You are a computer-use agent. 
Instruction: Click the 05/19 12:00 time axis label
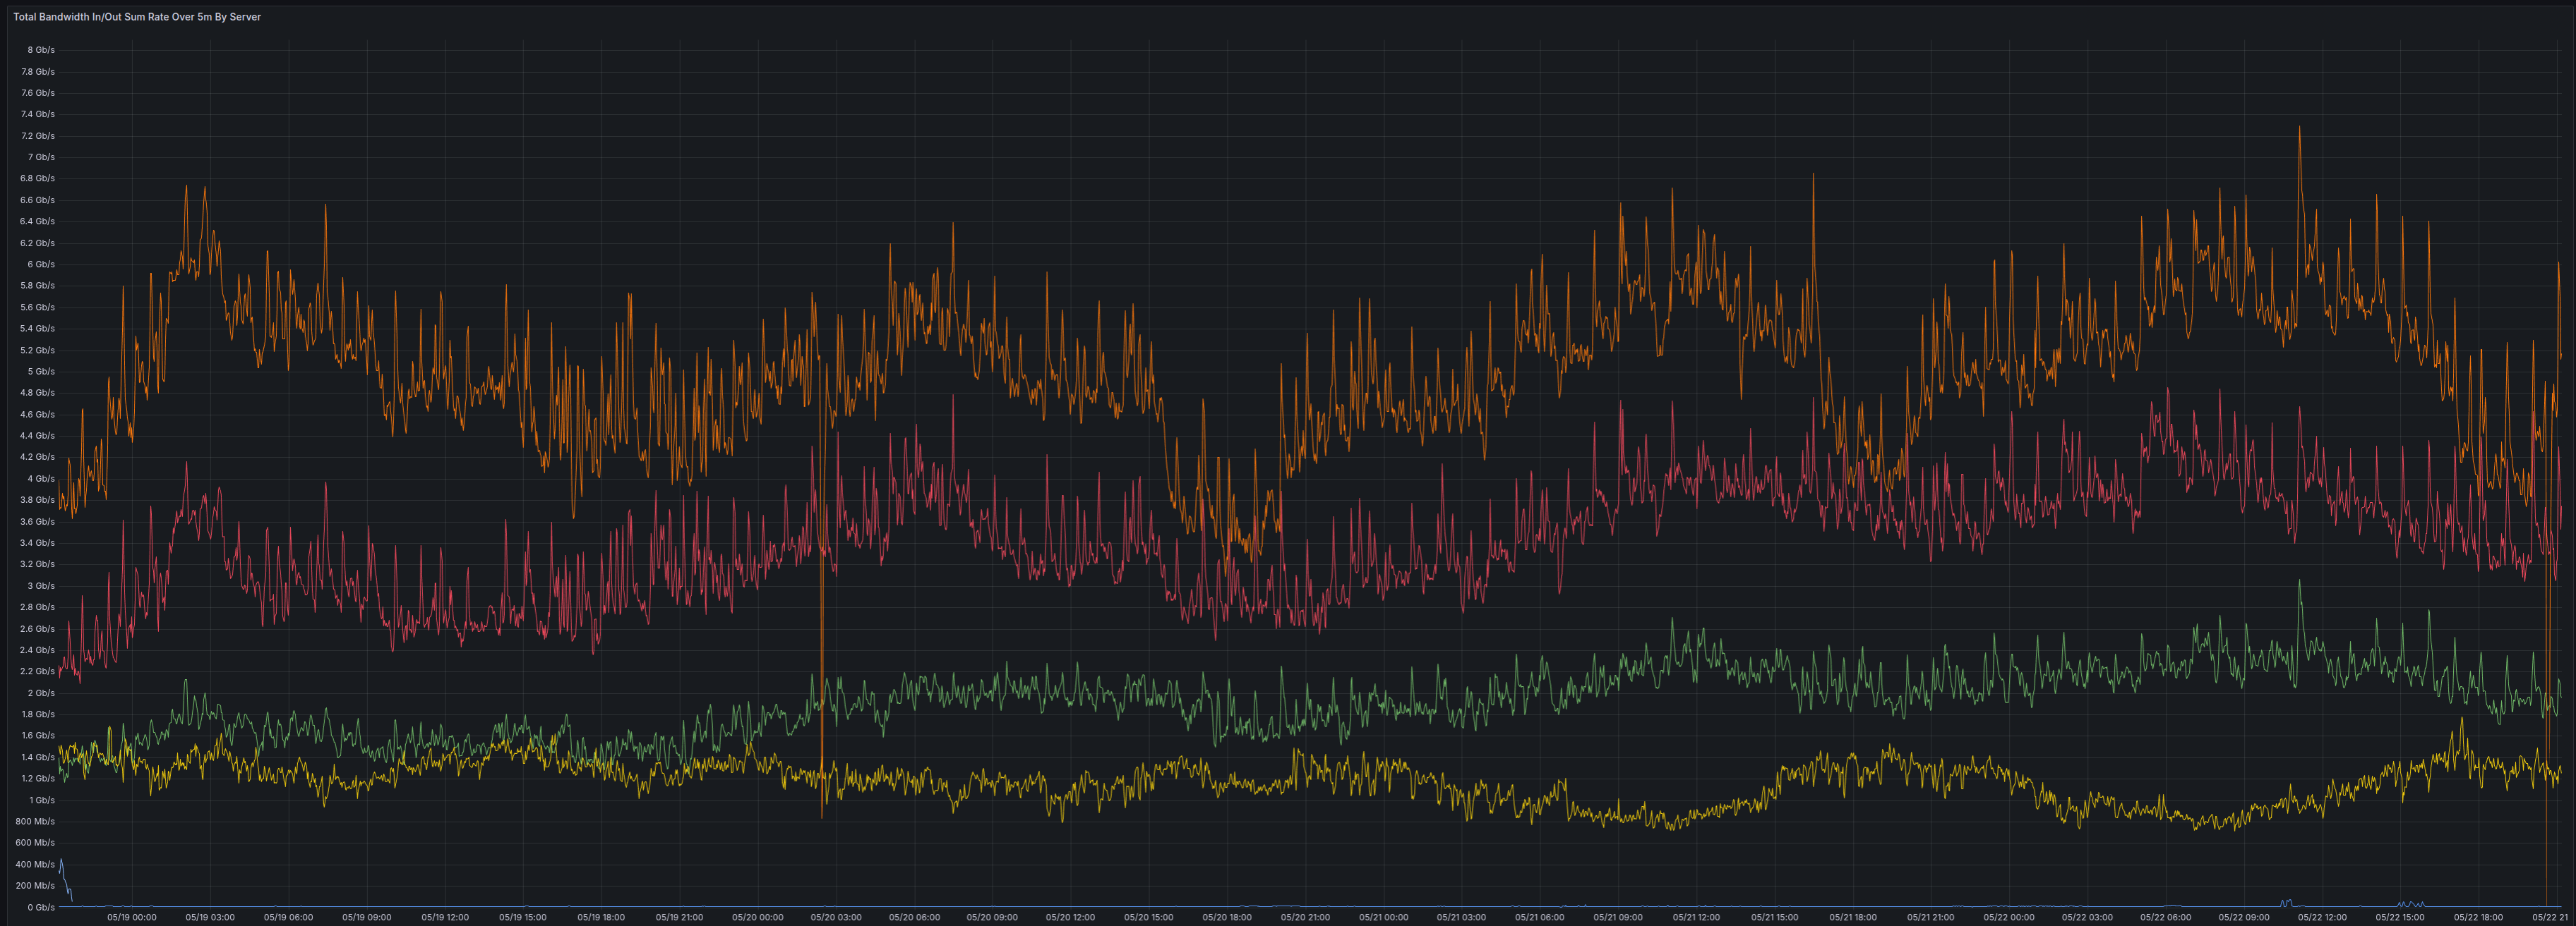pyautogui.click(x=445, y=917)
